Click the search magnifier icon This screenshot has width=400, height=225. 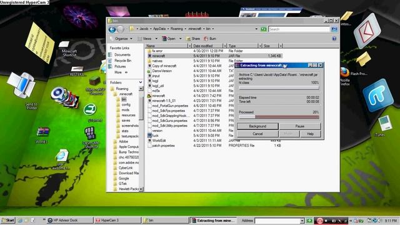[x=334, y=29]
